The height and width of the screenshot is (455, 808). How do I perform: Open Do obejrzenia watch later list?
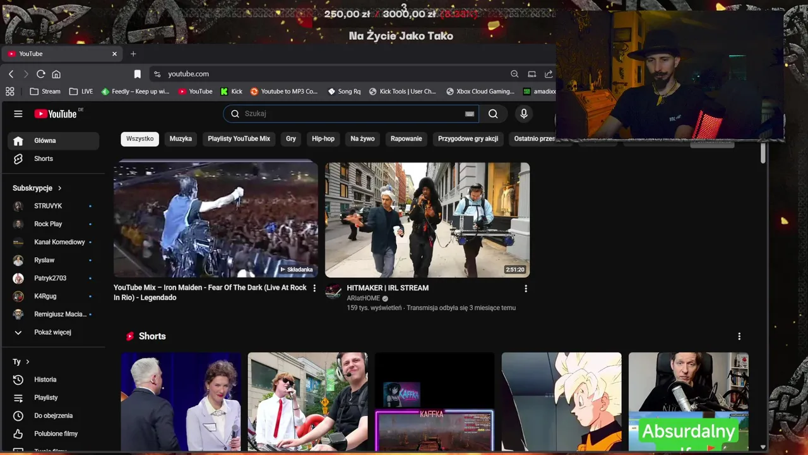(x=54, y=416)
